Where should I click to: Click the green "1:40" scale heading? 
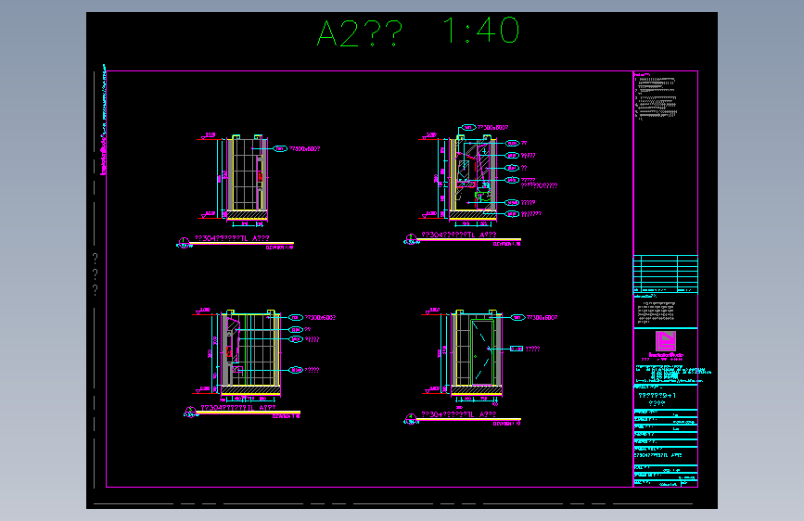tap(481, 31)
